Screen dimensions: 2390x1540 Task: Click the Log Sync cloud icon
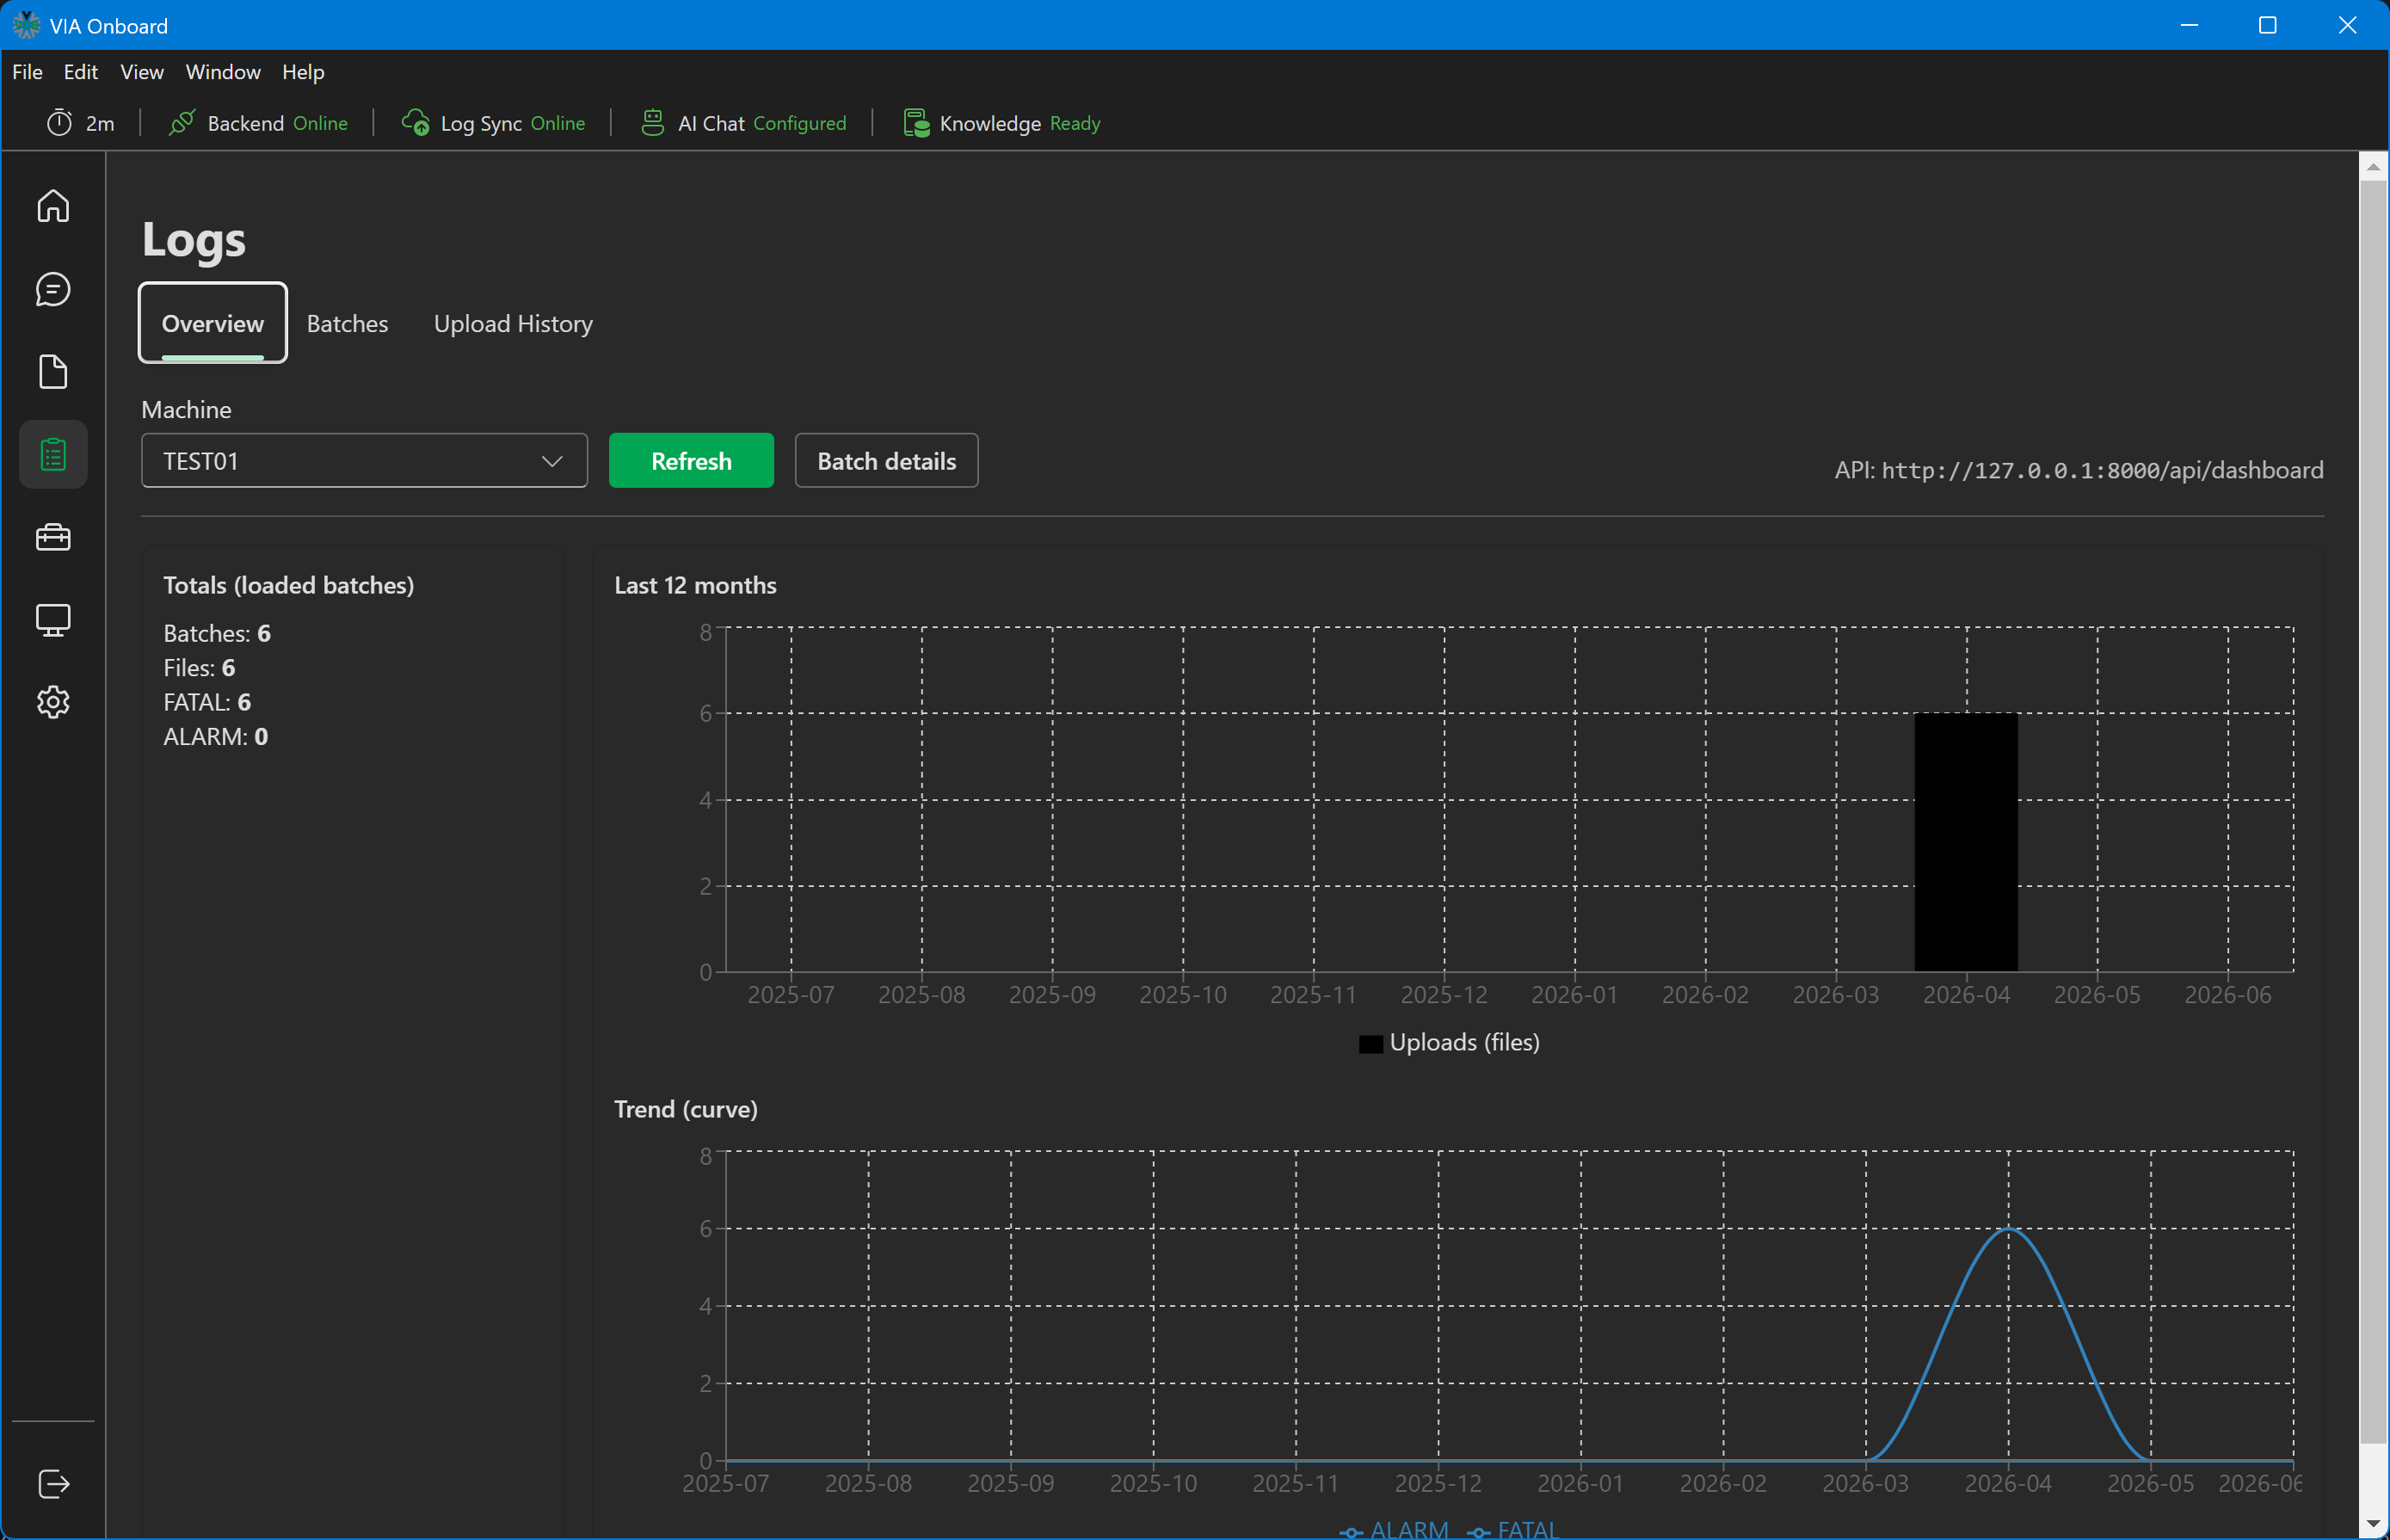(415, 123)
